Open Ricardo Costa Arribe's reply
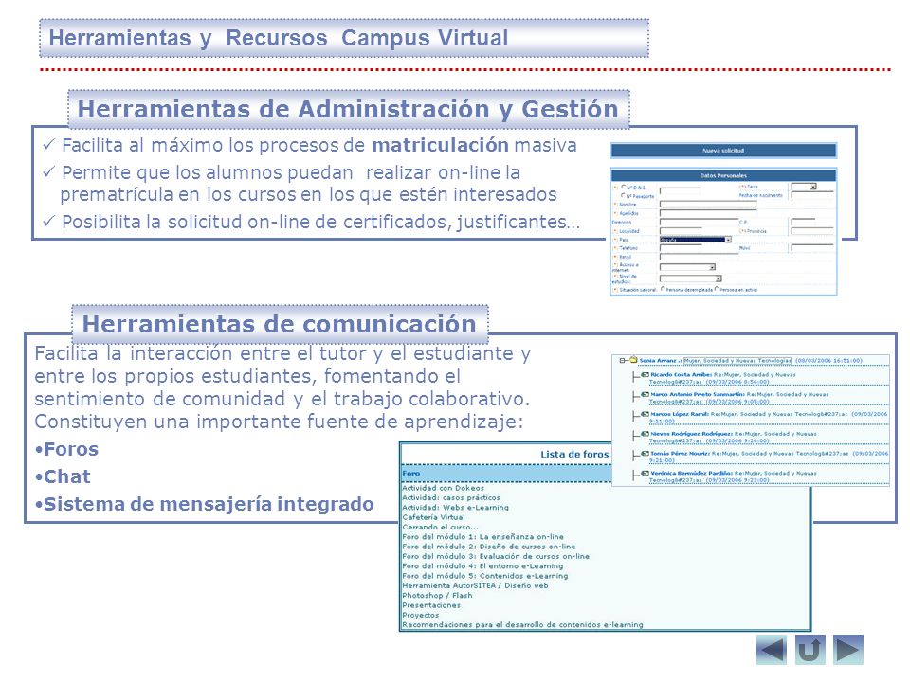This screenshot has height=682, width=910. (x=722, y=378)
